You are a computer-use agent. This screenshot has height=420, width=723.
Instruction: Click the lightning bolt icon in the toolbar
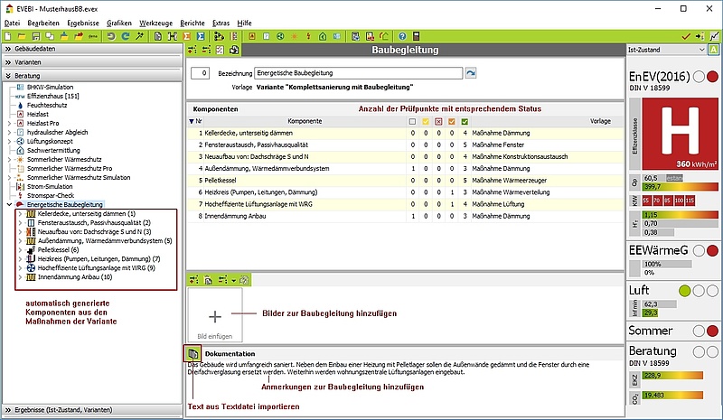coord(308,36)
